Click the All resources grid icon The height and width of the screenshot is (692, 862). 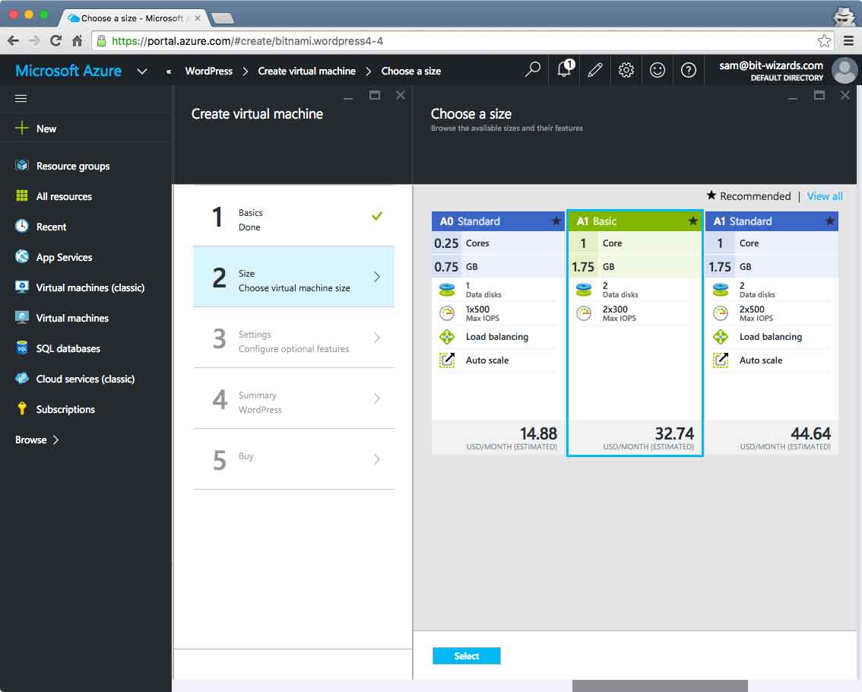click(22, 196)
